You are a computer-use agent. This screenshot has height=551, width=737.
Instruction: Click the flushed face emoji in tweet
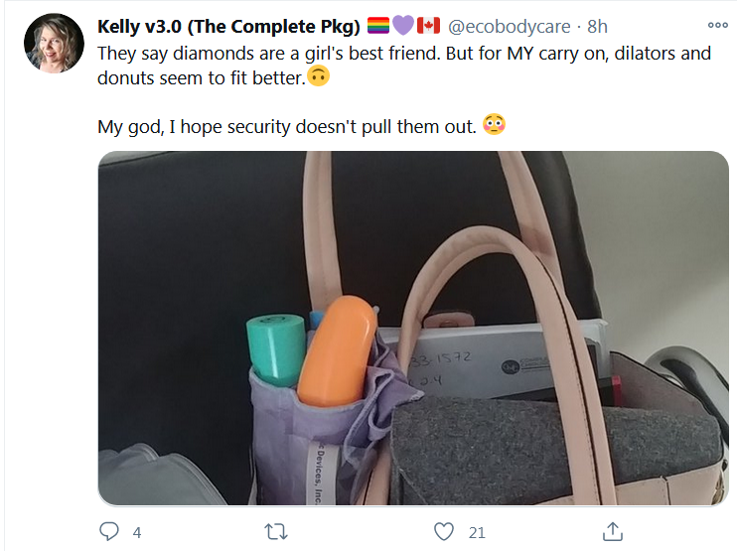click(494, 124)
